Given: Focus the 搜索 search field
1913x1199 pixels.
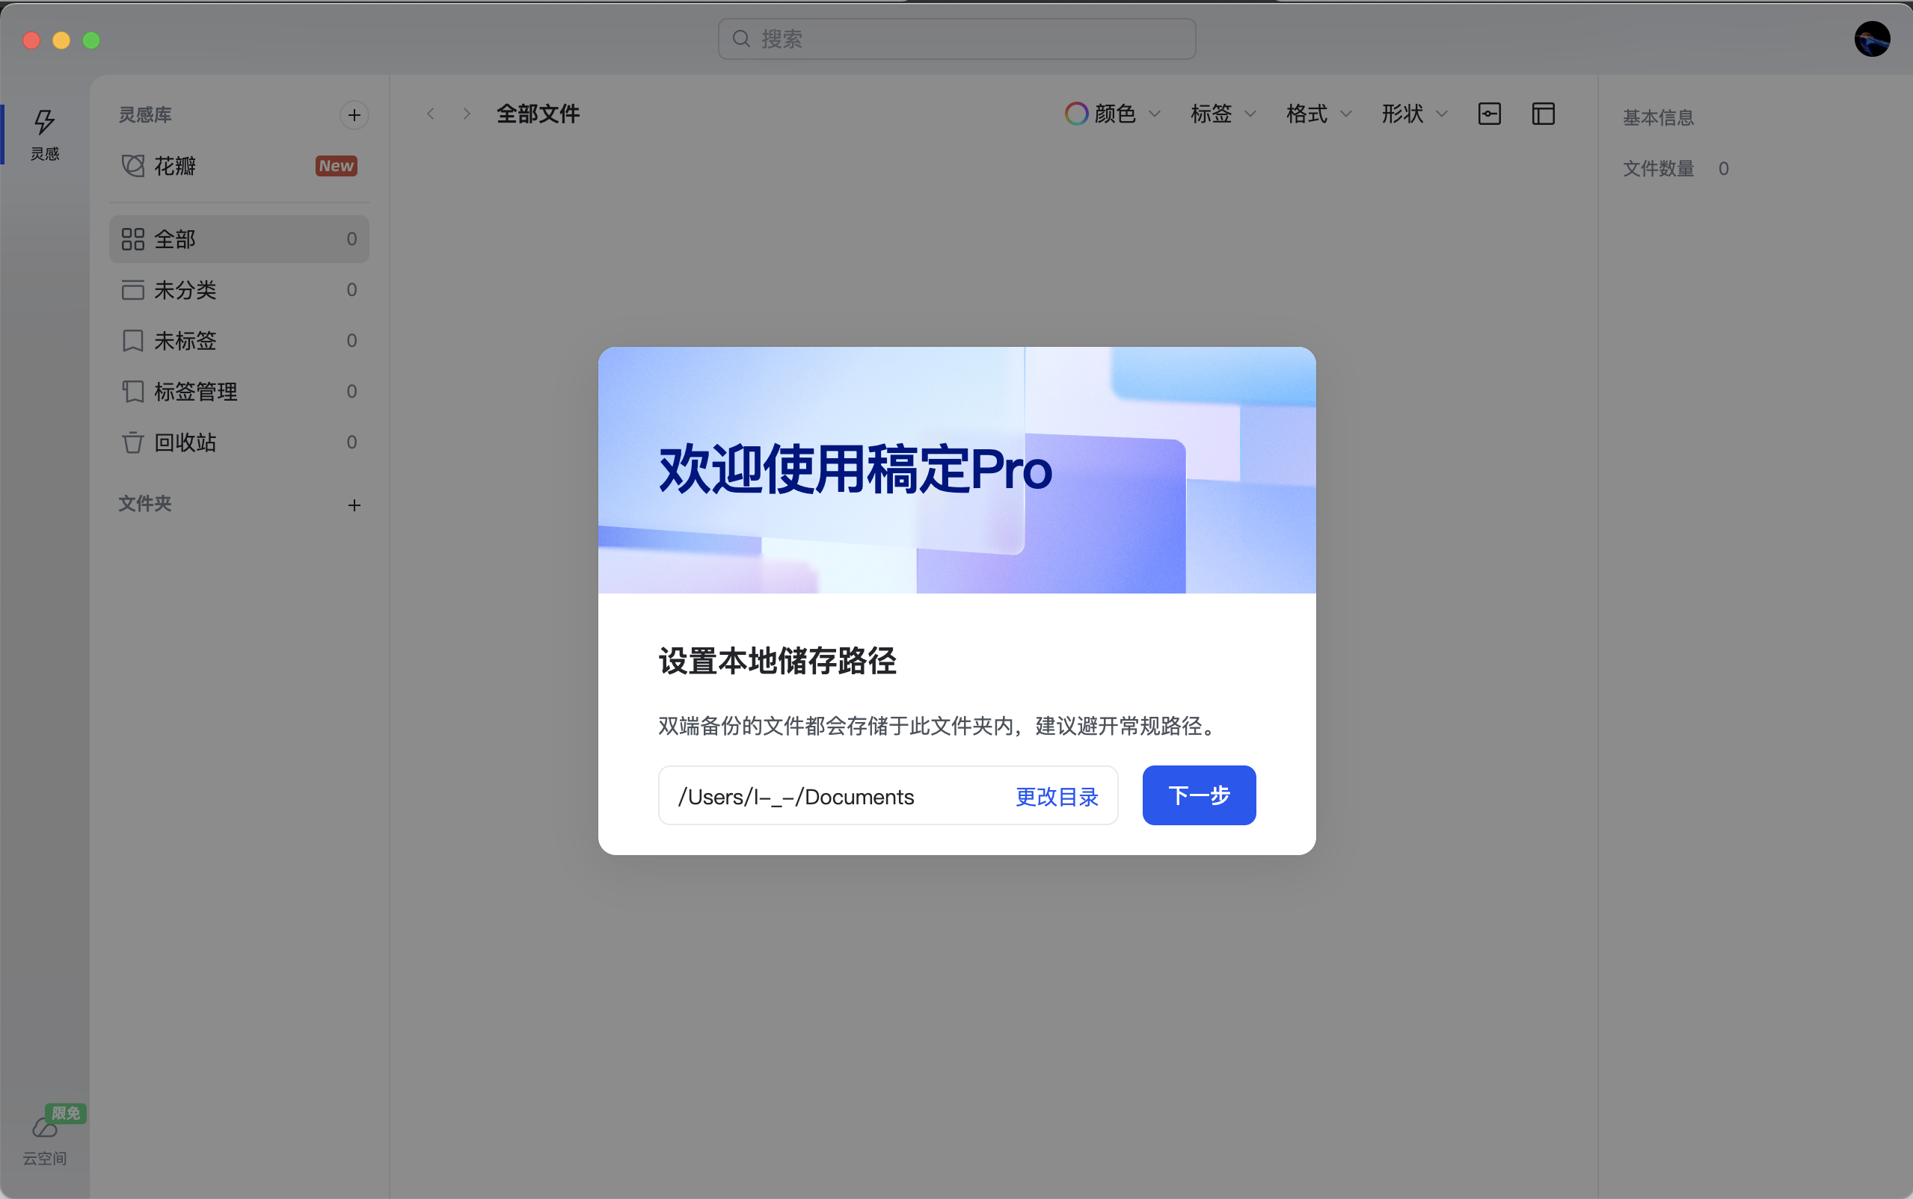Looking at the screenshot, I should [x=956, y=39].
